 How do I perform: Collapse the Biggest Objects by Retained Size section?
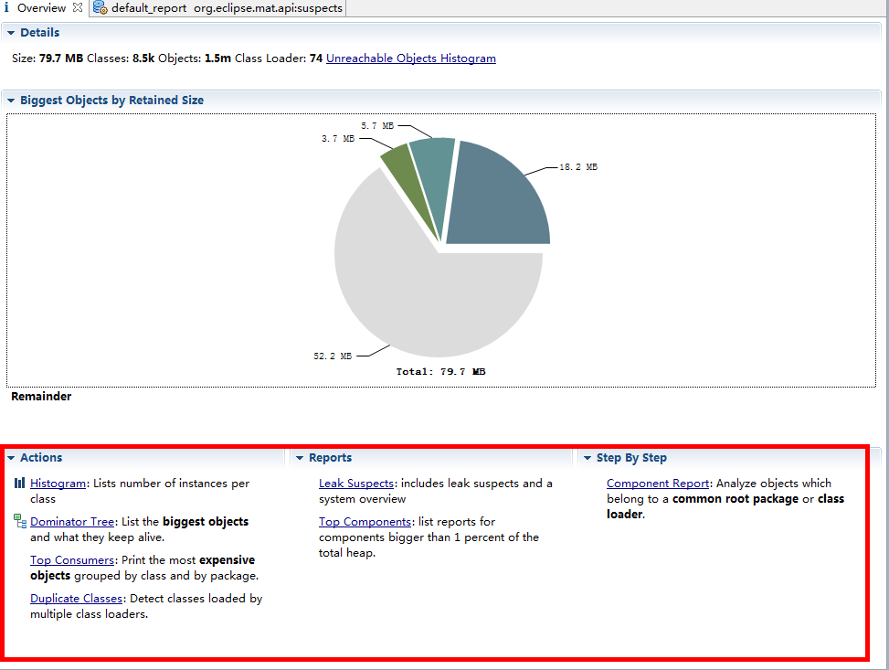(9, 100)
